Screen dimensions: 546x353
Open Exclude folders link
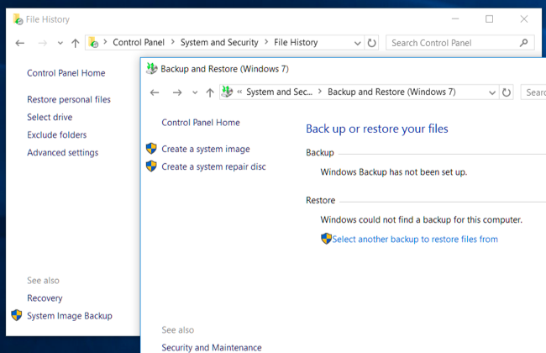[57, 134]
